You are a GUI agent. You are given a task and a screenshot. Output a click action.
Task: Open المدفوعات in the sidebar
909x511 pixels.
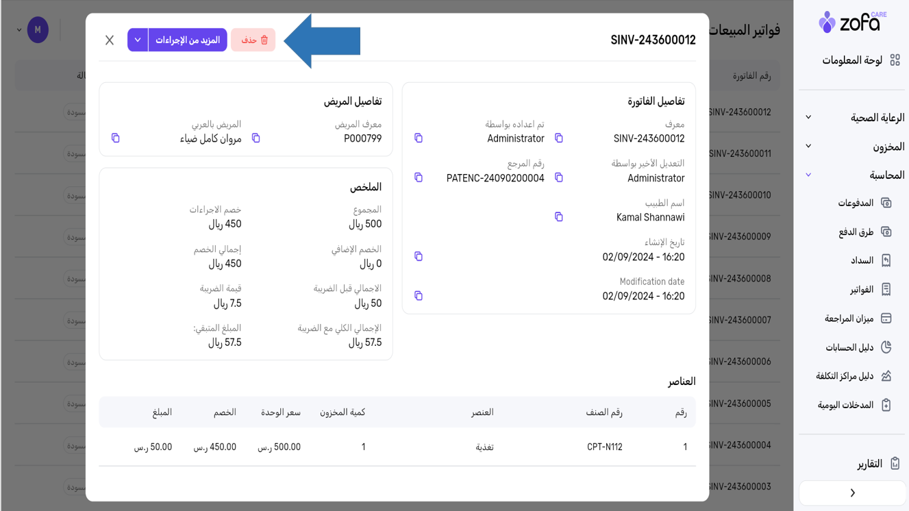point(856,203)
